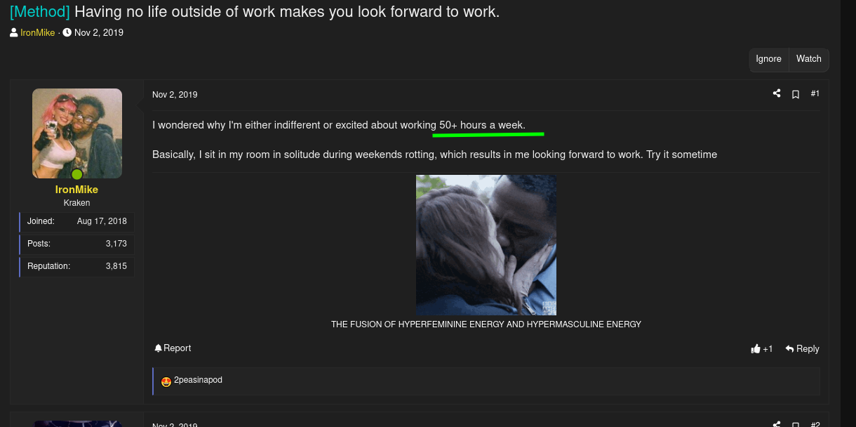Open the embedded kissing couple image
Viewport: 856px width, 427px height.
pyautogui.click(x=486, y=245)
